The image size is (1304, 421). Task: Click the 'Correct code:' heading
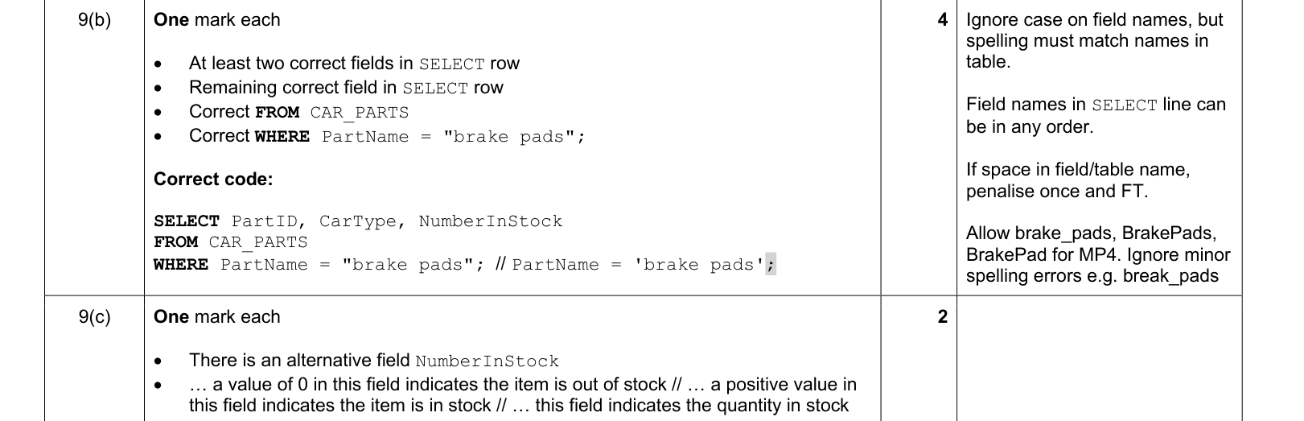point(213,180)
